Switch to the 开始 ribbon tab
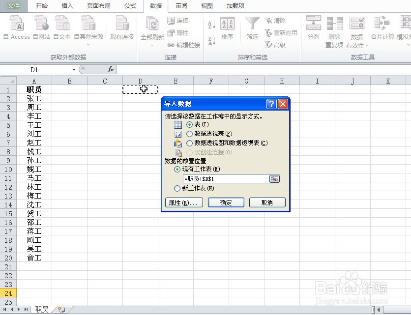Image resolution: width=411 pixels, height=315 pixels. (x=41, y=6)
